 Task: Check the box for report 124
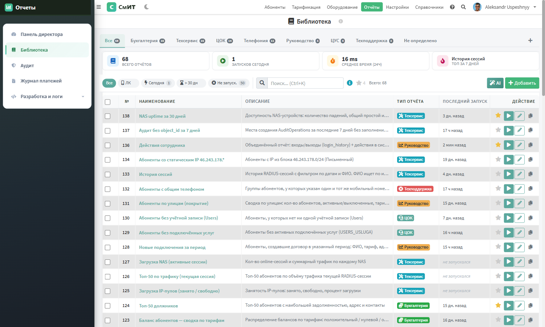108,306
